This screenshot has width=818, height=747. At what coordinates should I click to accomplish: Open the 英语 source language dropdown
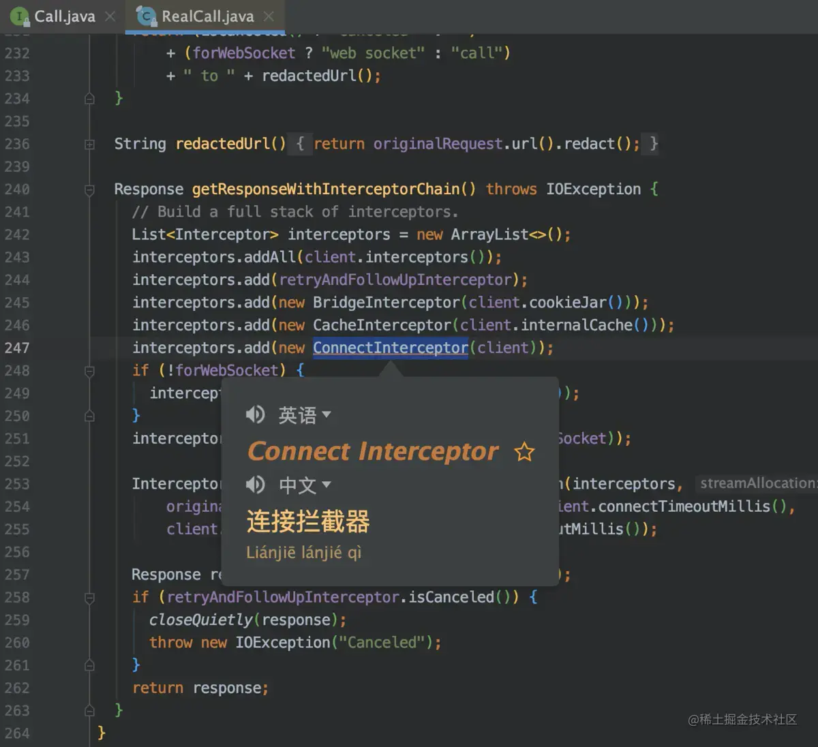tap(305, 414)
